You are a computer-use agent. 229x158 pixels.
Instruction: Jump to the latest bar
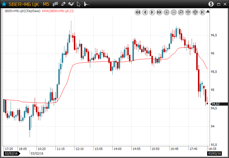click(202, 12)
